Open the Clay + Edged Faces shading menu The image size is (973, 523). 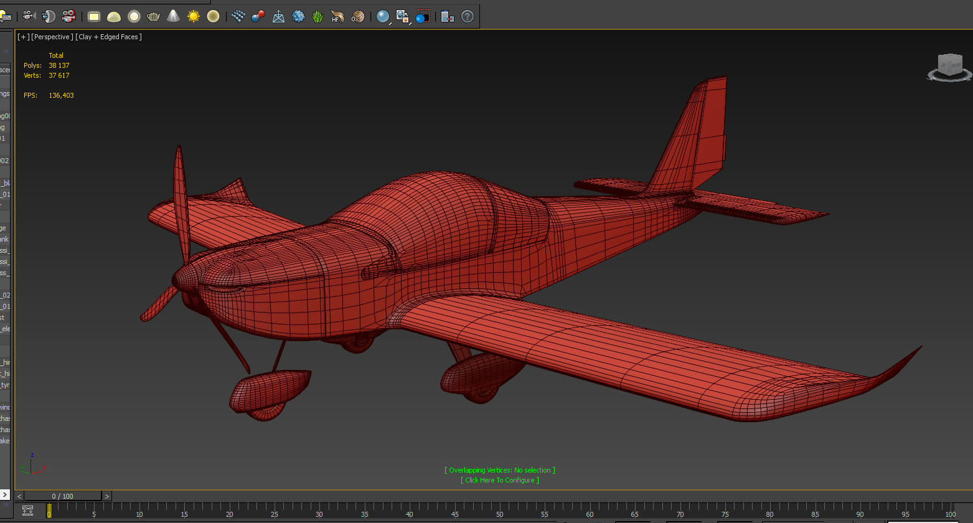pos(109,37)
